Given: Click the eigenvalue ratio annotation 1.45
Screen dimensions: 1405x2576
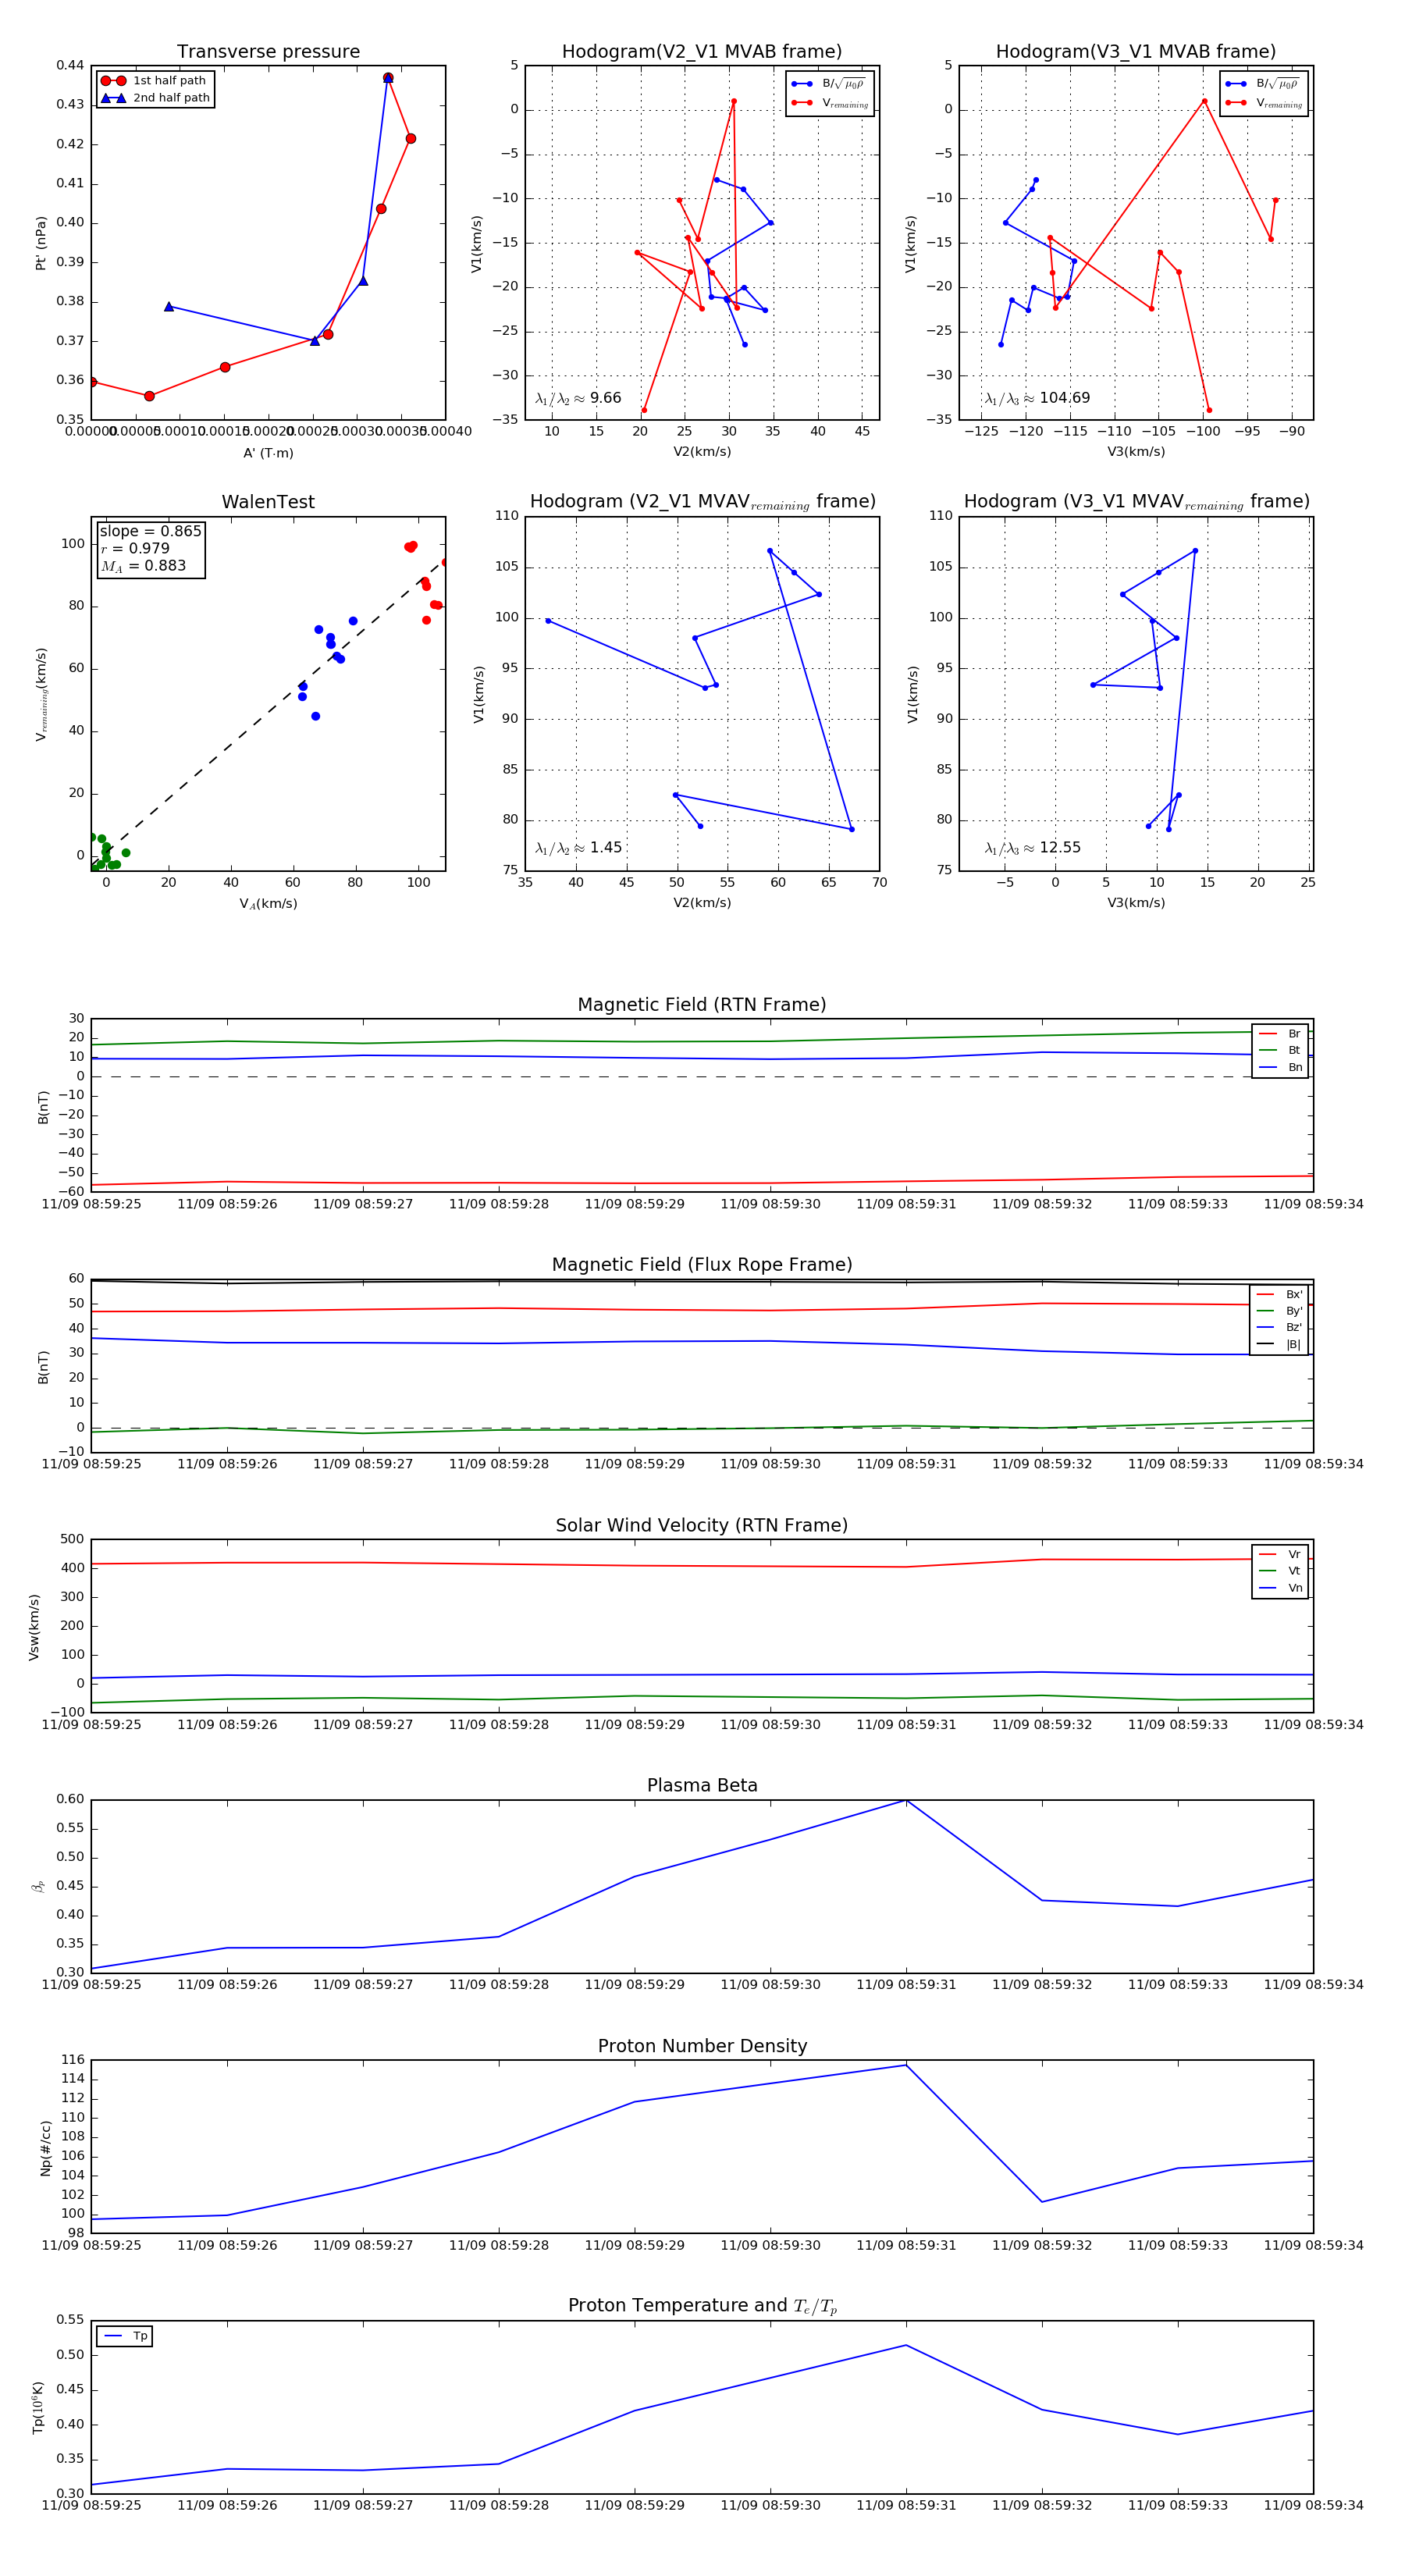Looking at the screenshot, I should coord(578,848).
